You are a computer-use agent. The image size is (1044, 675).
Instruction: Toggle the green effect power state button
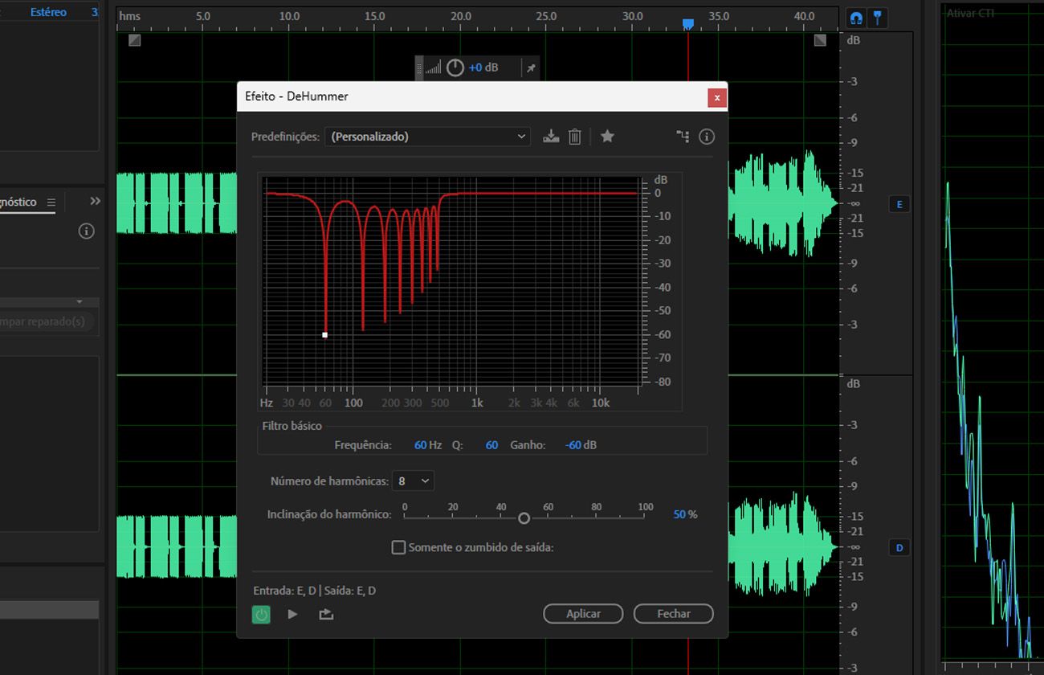coord(261,614)
